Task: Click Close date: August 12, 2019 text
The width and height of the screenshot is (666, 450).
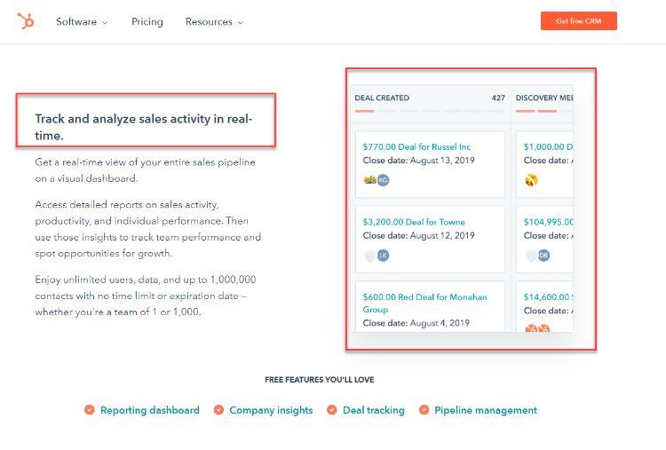Action: [418, 235]
